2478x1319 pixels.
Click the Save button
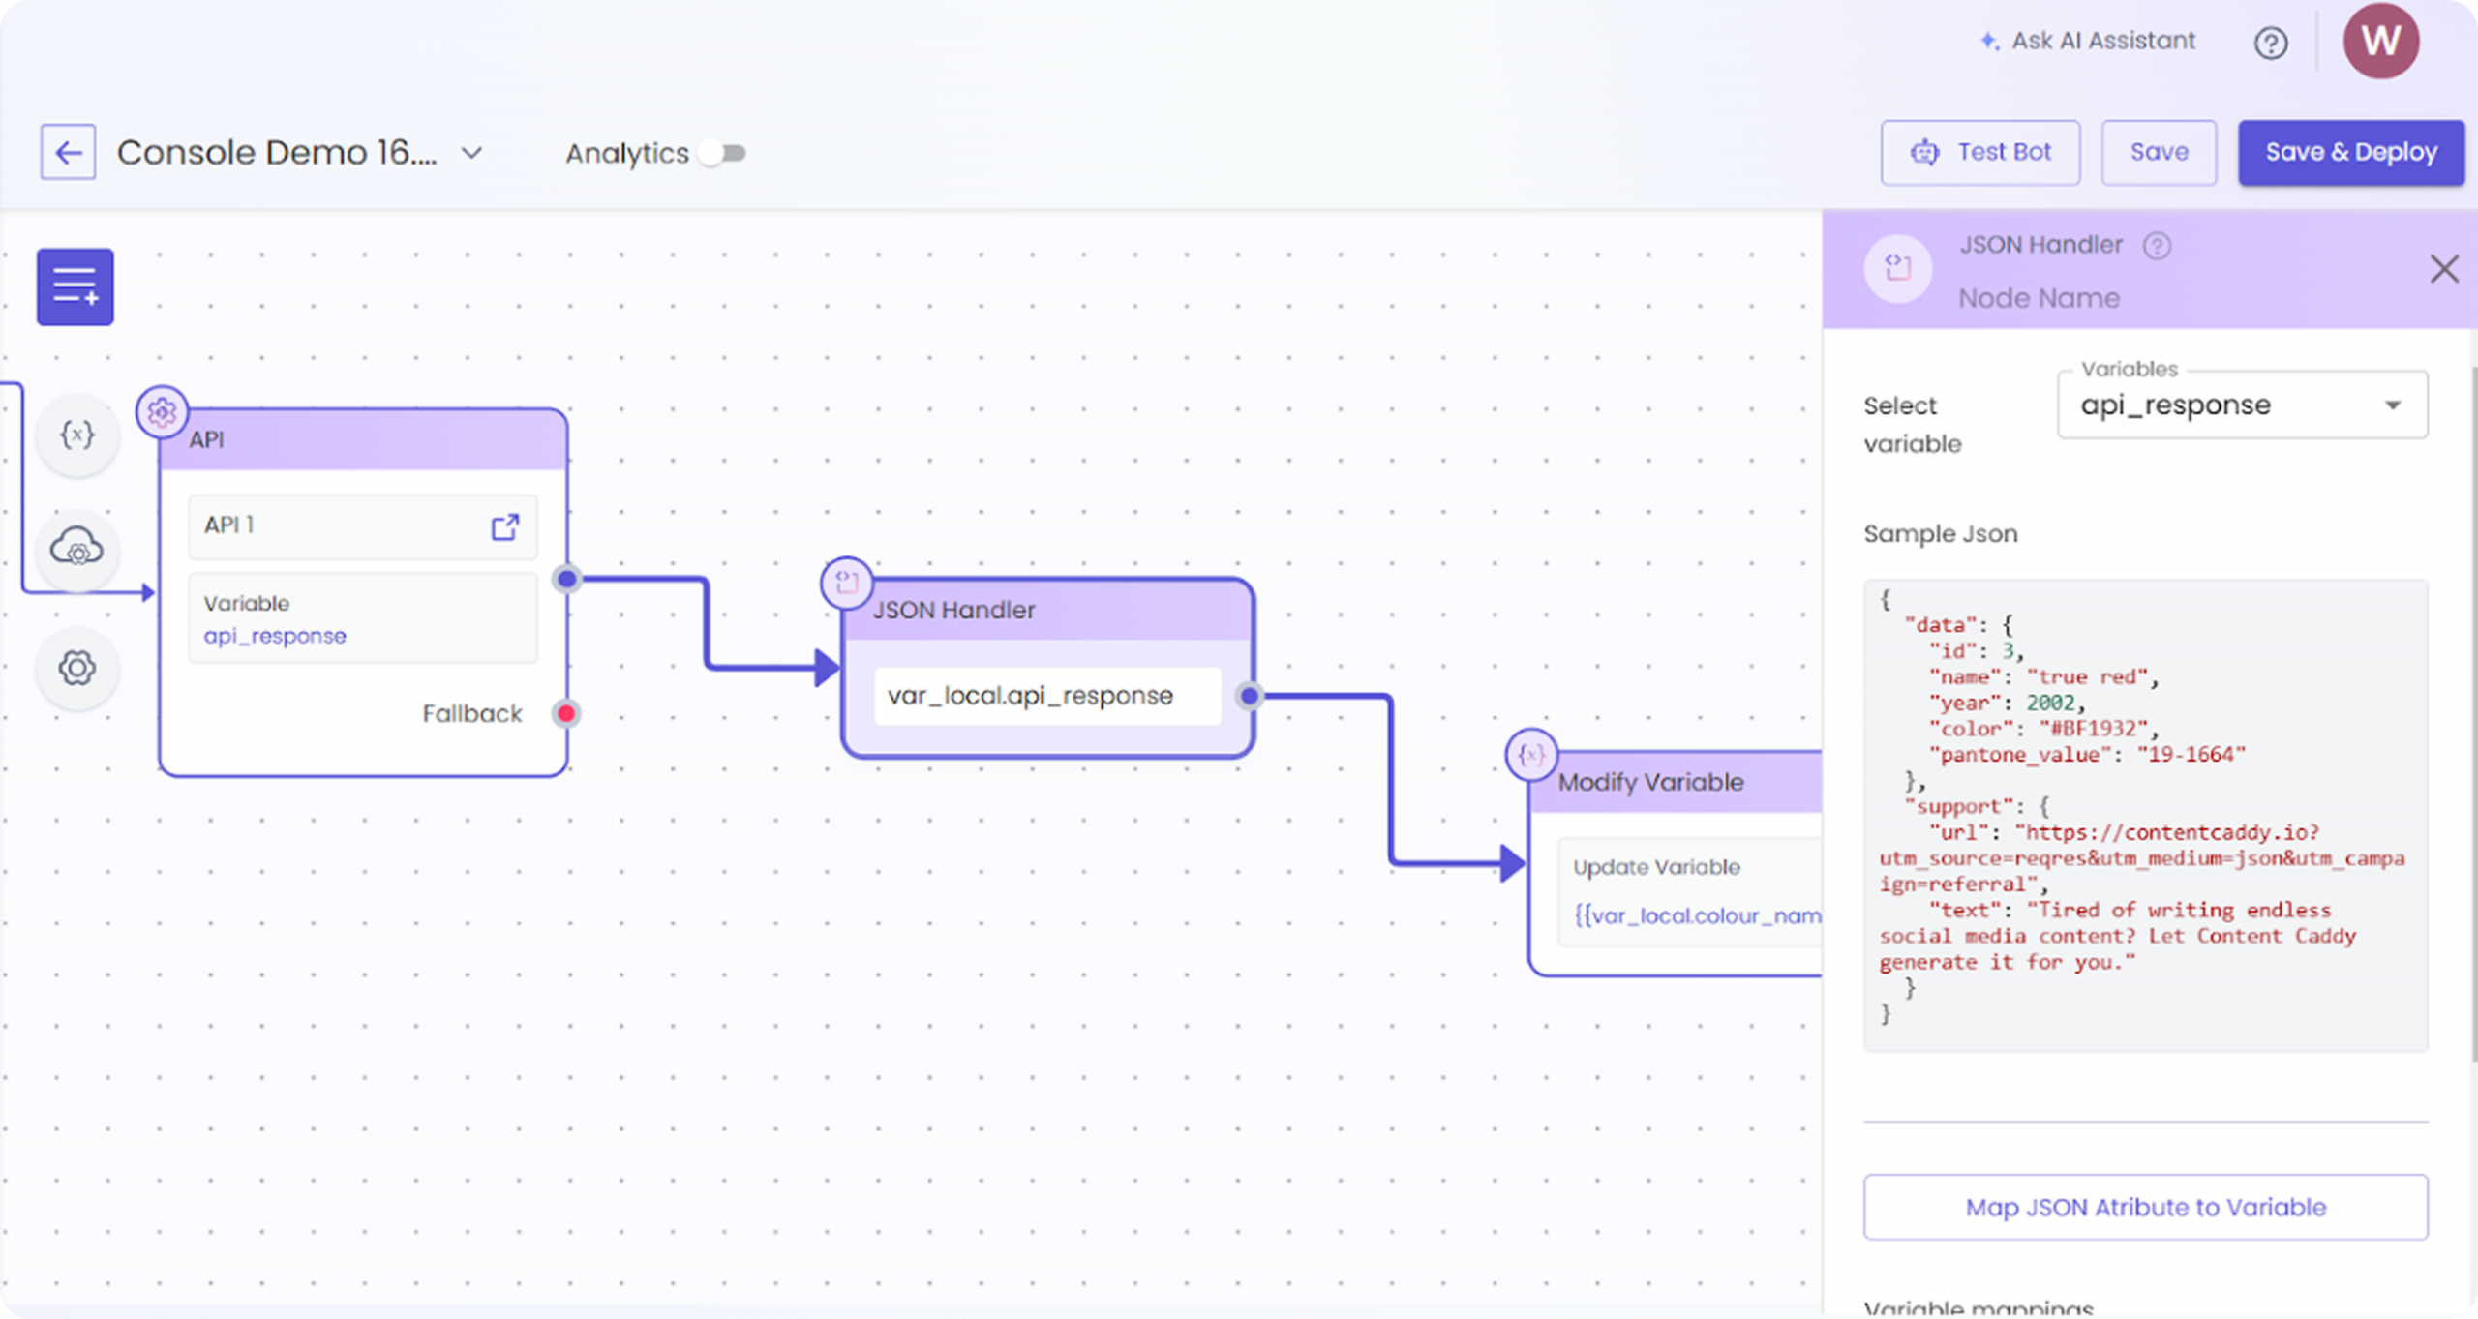pyautogui.click(x=2159, y=152)
